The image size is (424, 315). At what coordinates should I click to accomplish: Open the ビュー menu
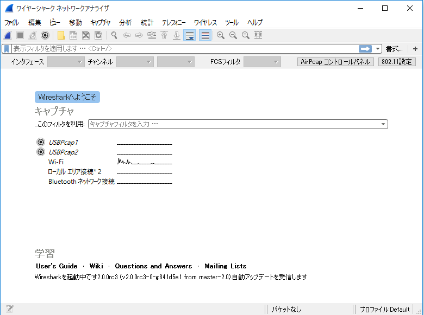[55, 22]
